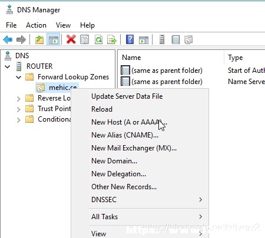Click the Export List toolbar icon
Screen dimensions: 265x238
112,39
